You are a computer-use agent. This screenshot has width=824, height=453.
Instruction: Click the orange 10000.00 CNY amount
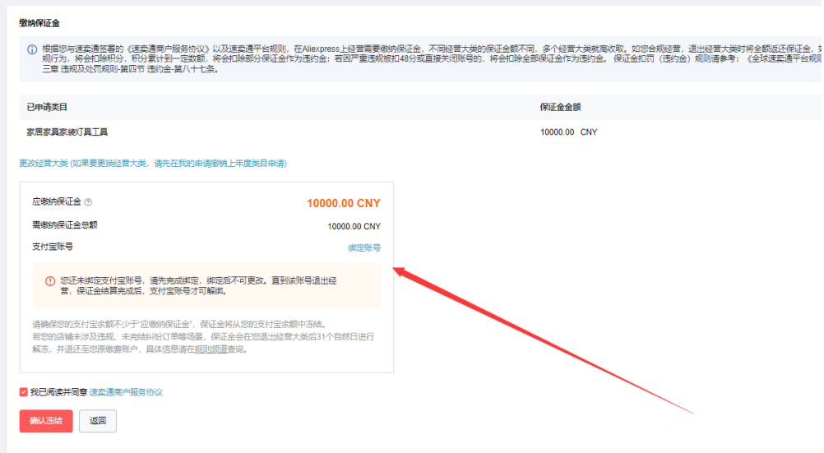click(x=344, y=203)
